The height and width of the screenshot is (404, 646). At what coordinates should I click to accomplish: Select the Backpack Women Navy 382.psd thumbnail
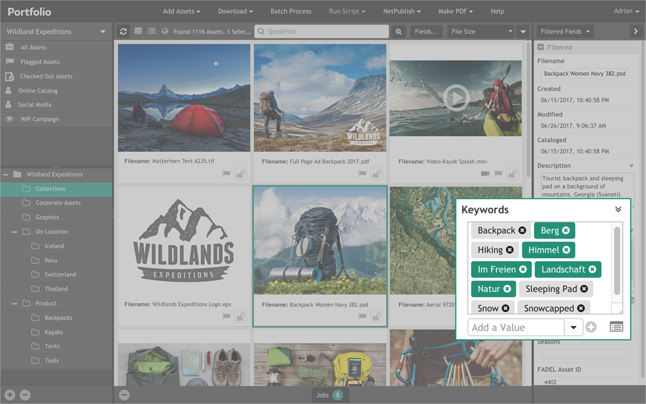[320, 241]
